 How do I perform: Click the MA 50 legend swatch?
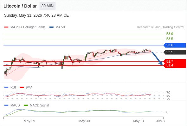tap(51, 27)
